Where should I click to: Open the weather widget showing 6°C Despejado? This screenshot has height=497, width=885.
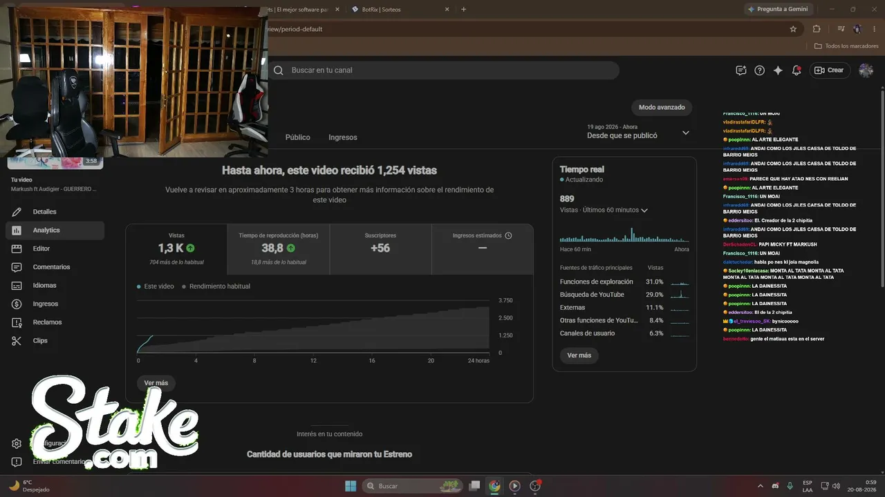click(28, 486)
